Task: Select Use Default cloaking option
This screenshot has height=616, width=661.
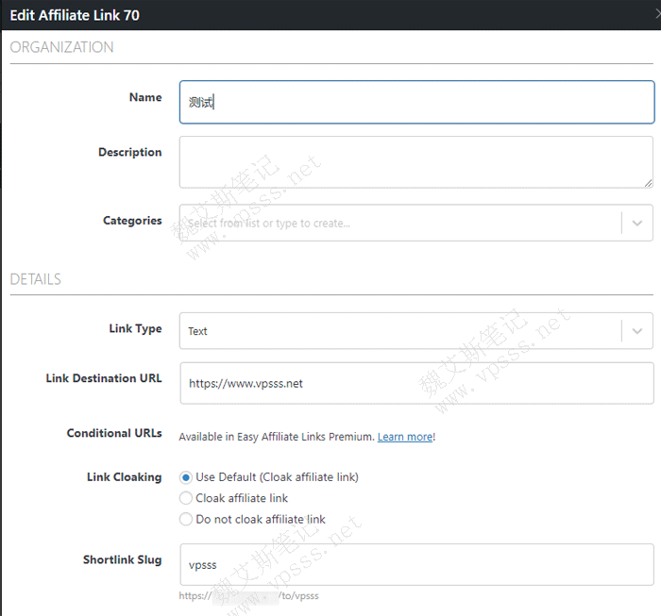Action: [x=186, y=477]
